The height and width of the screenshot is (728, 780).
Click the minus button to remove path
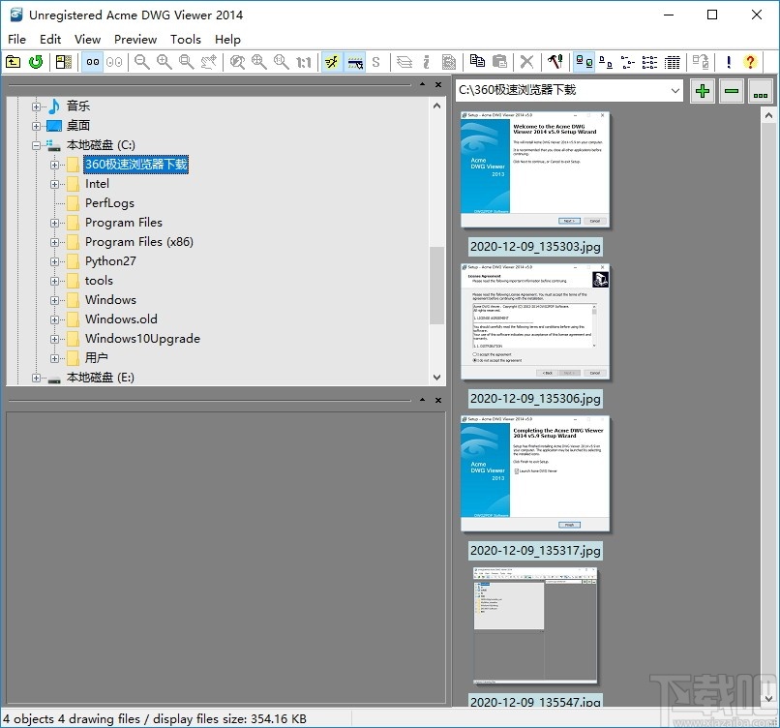pyautogui.click(x=731, y=90)
